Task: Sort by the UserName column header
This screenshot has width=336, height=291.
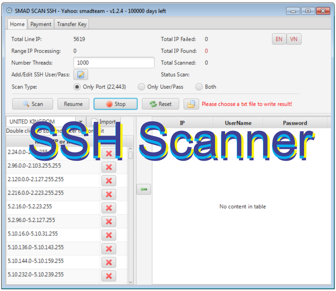Action: (x=238, y=123)
